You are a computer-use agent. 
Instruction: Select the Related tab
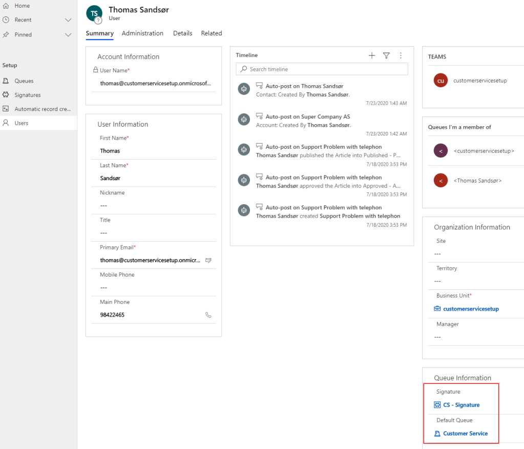click(211, 33)
